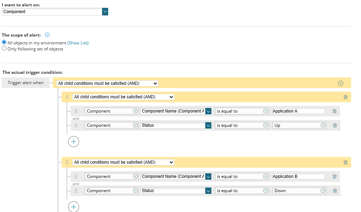Open Component object dropdown in Status Up row
361x212 pixels.
(x=111, y=125)
